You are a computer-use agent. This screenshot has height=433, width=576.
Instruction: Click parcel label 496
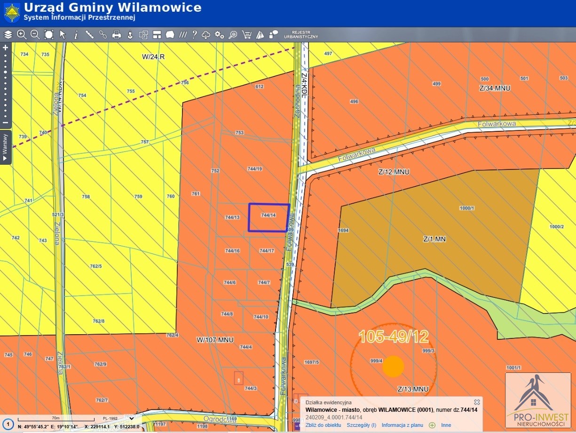click(x=354, y=102)
